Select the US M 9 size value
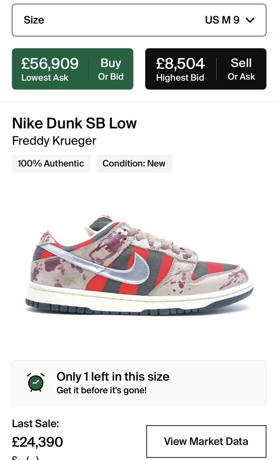The width and height of the screenshot is (278, 460). pos(222,20)
